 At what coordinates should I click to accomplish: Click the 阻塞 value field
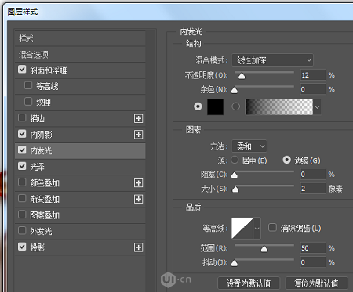tap(313, 174)
